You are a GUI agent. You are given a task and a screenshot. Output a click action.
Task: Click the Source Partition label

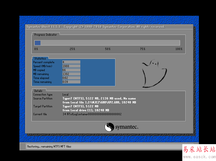(x=43, y=98)
